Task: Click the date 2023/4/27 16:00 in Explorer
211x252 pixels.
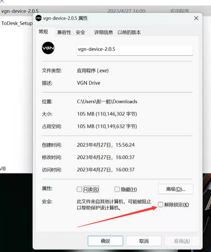Action: point(126,11)
